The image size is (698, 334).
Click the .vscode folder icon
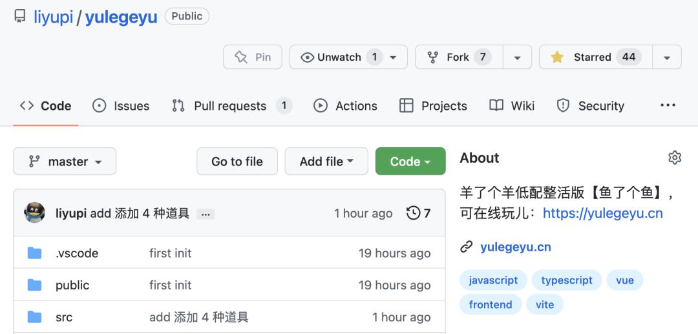(35, 253)
